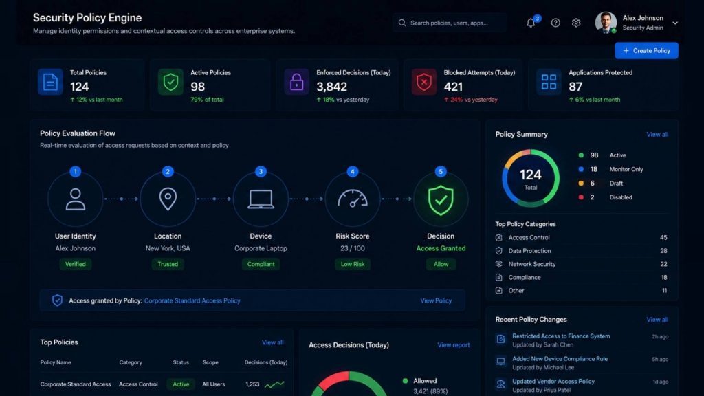
Task: Click View all in Top Policies
Action: (x=272, y=342)
